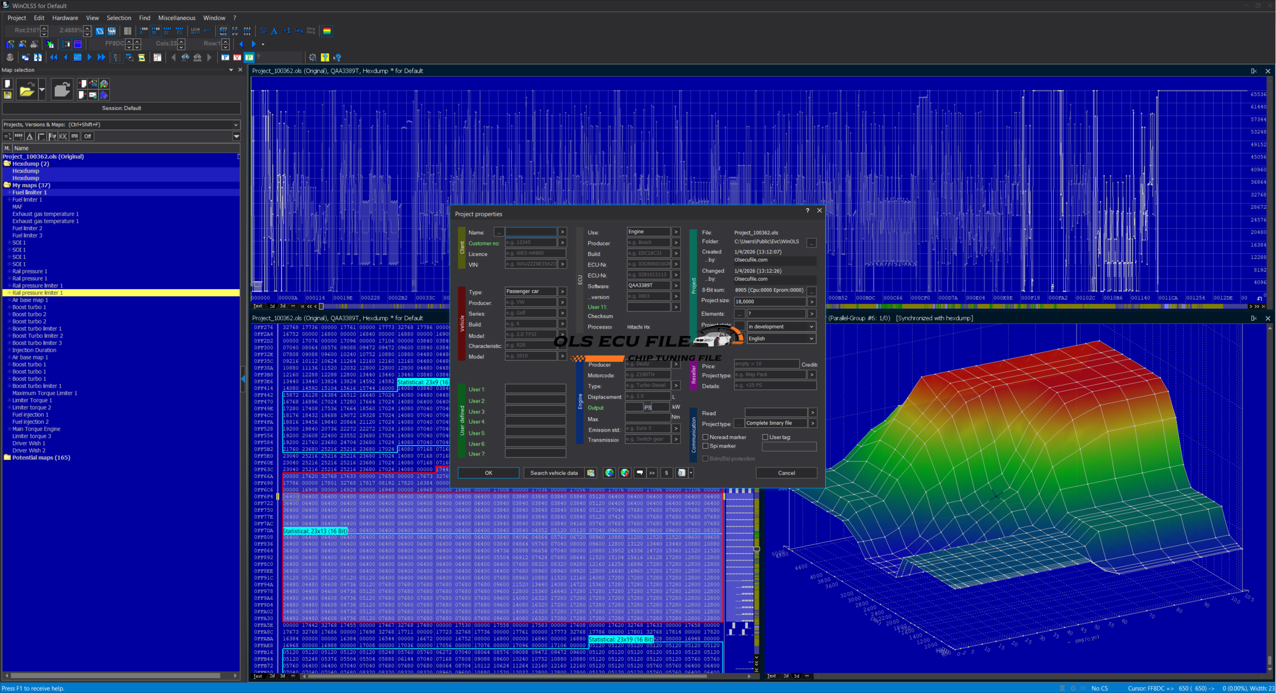Click the Search vehicle data button
1276x693 pixels.
click(x=554, y=473)
